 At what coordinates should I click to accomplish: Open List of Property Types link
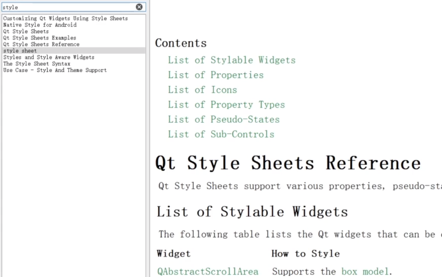click(x=226, y=105)
